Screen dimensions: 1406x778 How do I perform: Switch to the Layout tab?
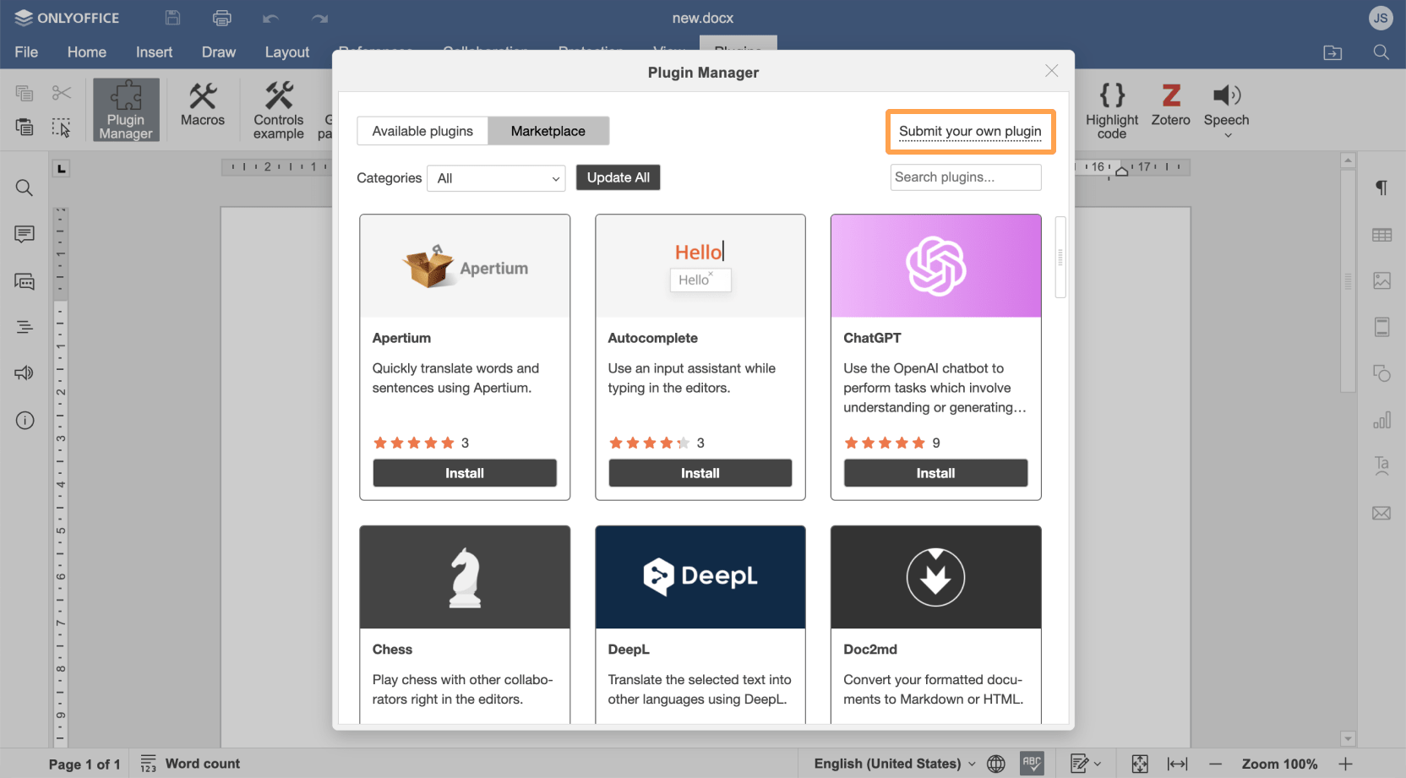click(x=287, y=52)
